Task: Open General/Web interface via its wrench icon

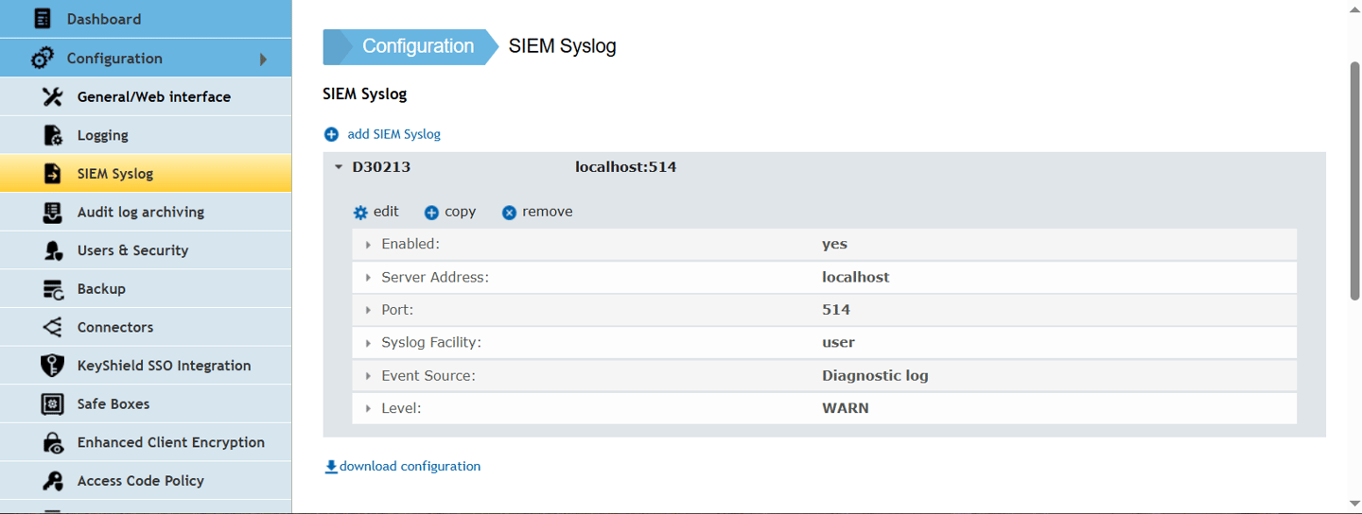Action: (x=53, y=96)
